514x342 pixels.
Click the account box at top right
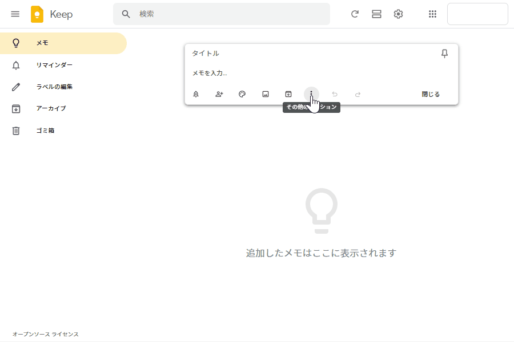pyautogui.click(x=477, y=14)
